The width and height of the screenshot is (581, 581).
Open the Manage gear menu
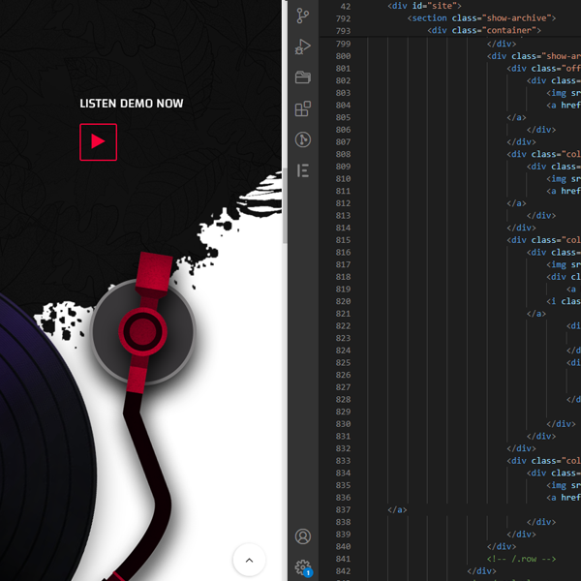303,567
